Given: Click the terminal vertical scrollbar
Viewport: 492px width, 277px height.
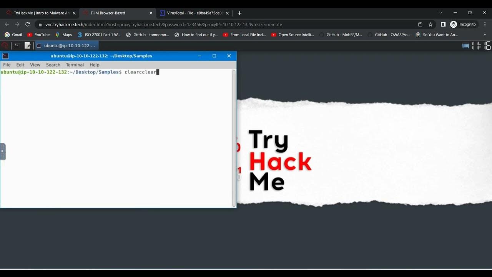Looking at the screenshot, I should tap(234, 138).
